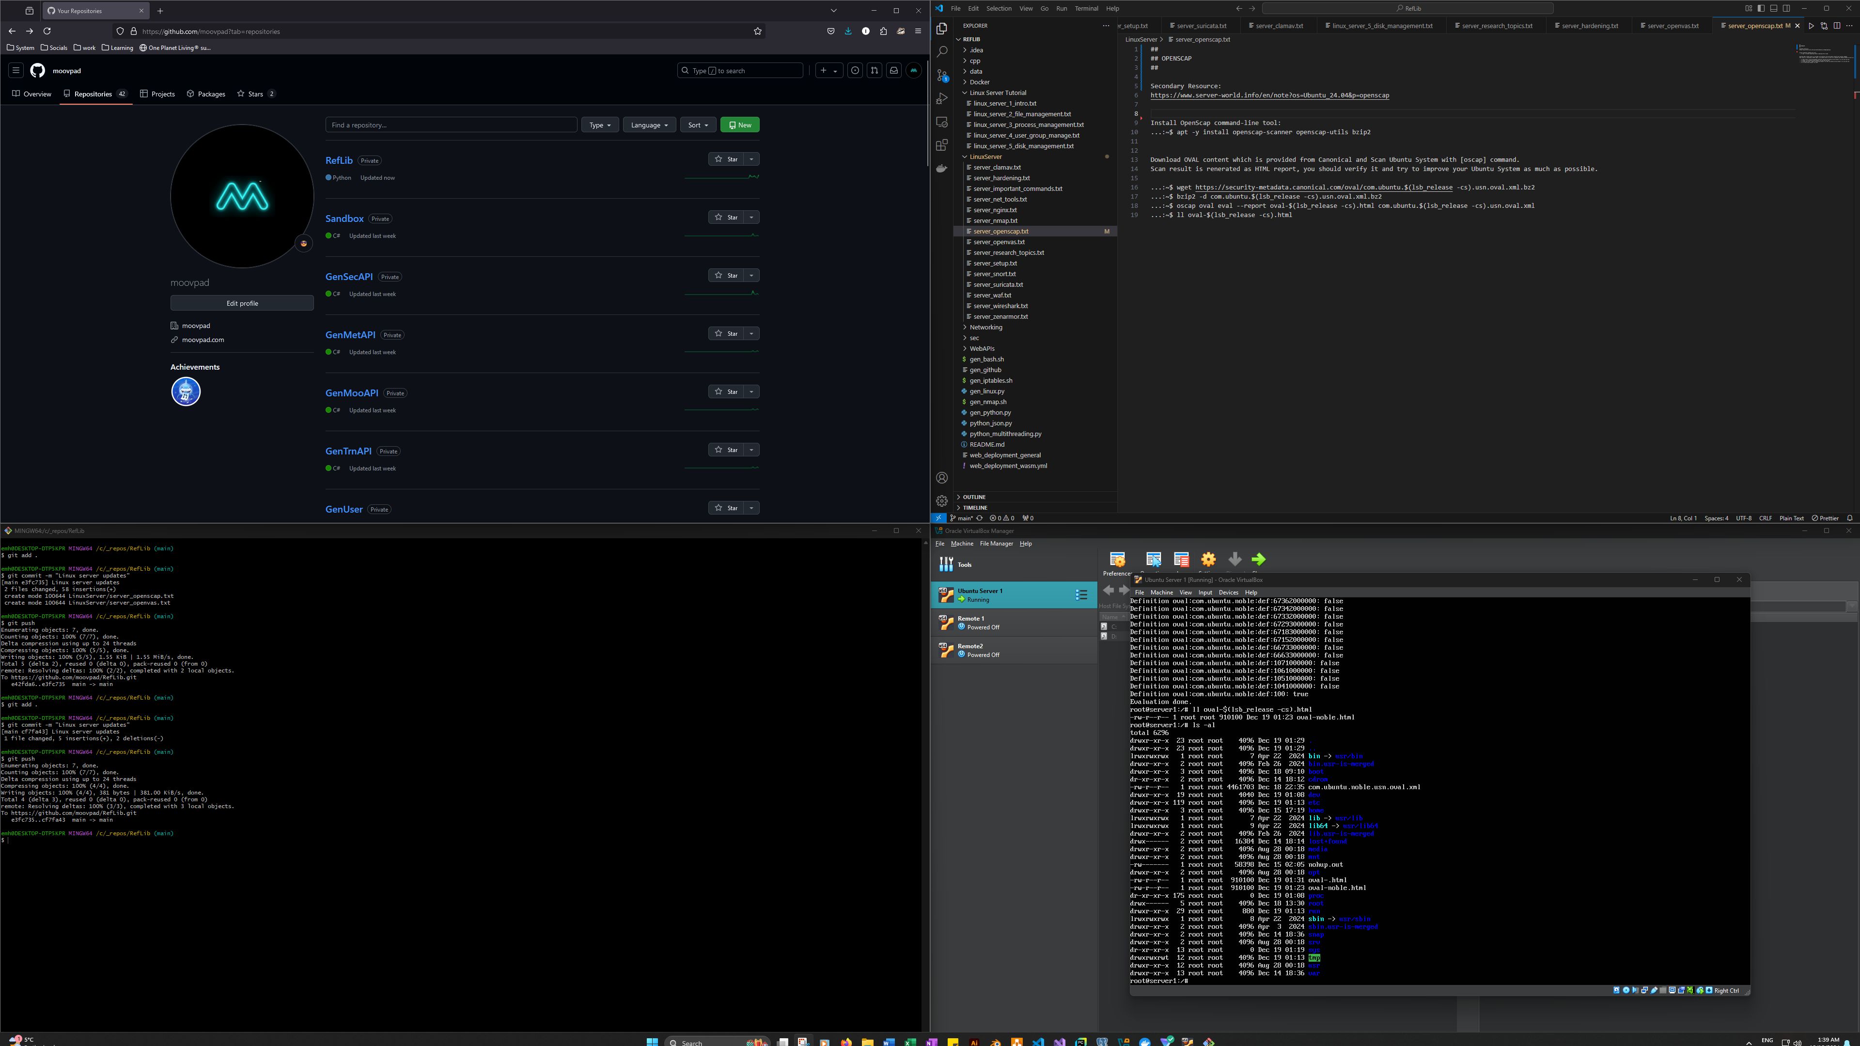Click green New repository button
This screenshot has height=1046, width=1860.
pyautogui.click(x=740, y=125)
